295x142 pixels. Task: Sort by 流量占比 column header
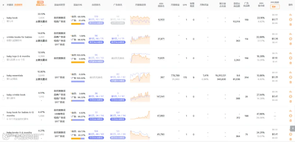41,5
